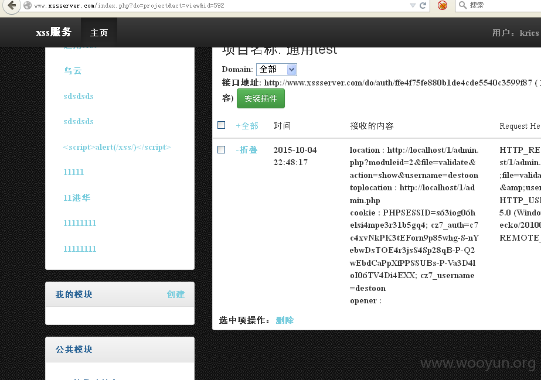The image size is (541, 380).
Task: Open the Domain 全部 dropdown
Action: pos(277,70)
